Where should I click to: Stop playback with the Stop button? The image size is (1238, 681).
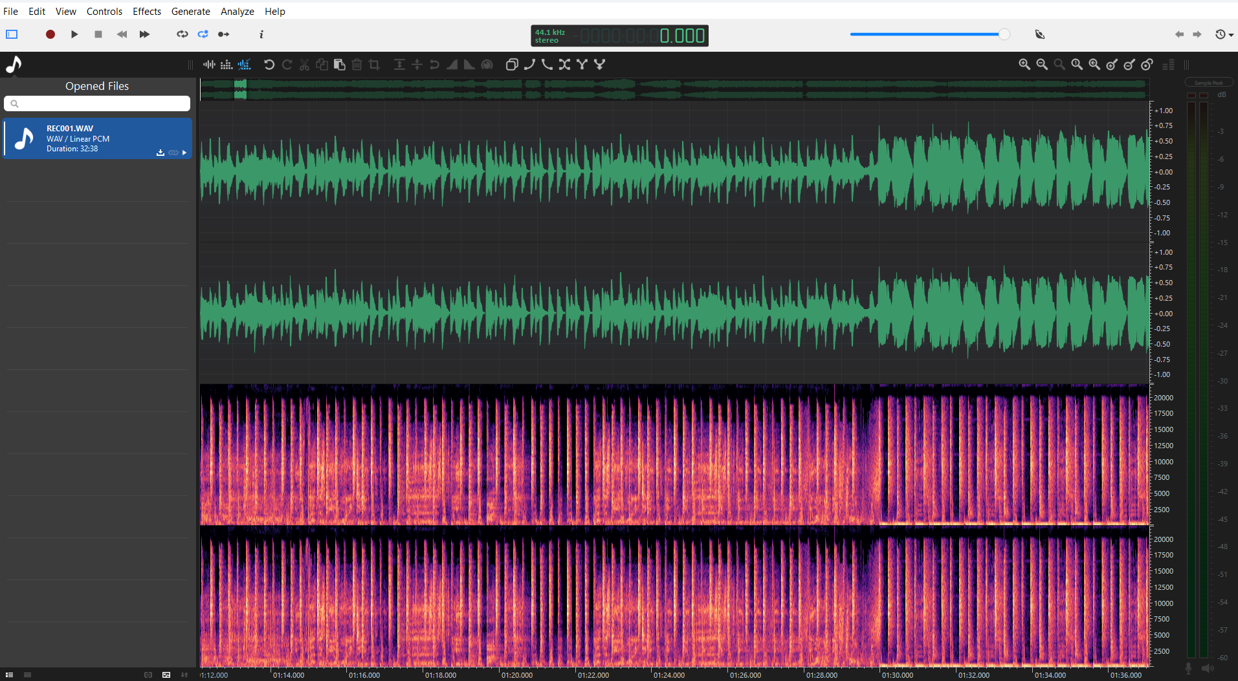(98, 34)
